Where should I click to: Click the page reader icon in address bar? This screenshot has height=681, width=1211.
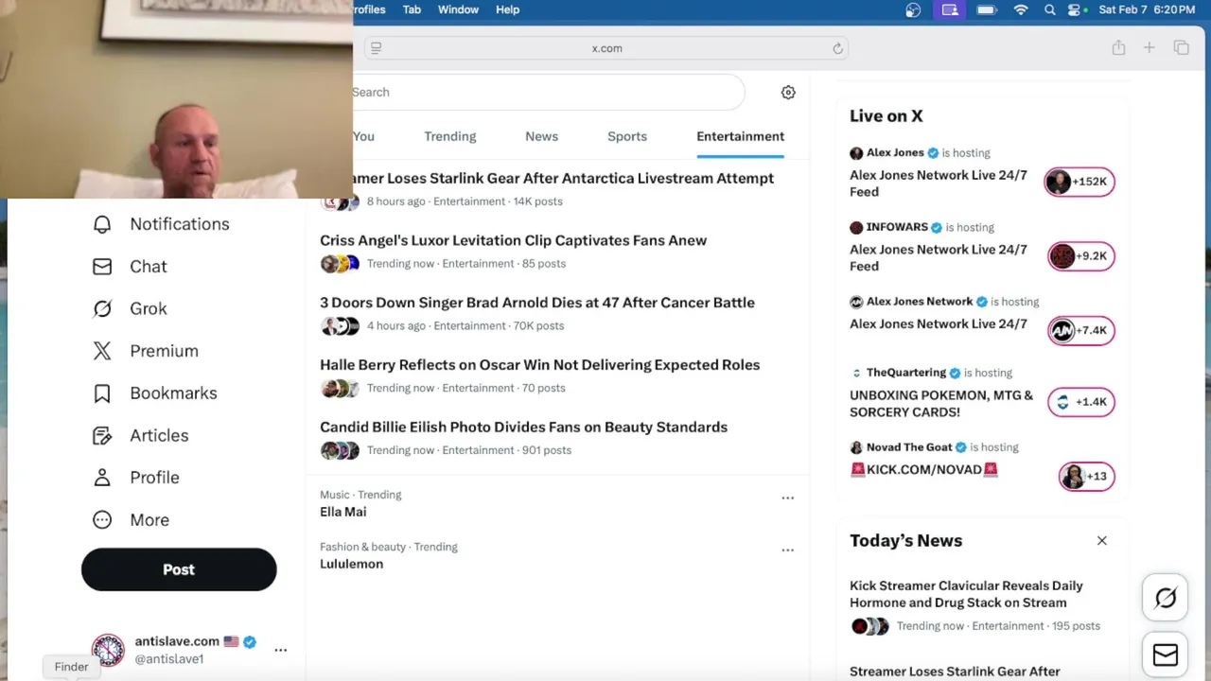click(x=376, y=48)
